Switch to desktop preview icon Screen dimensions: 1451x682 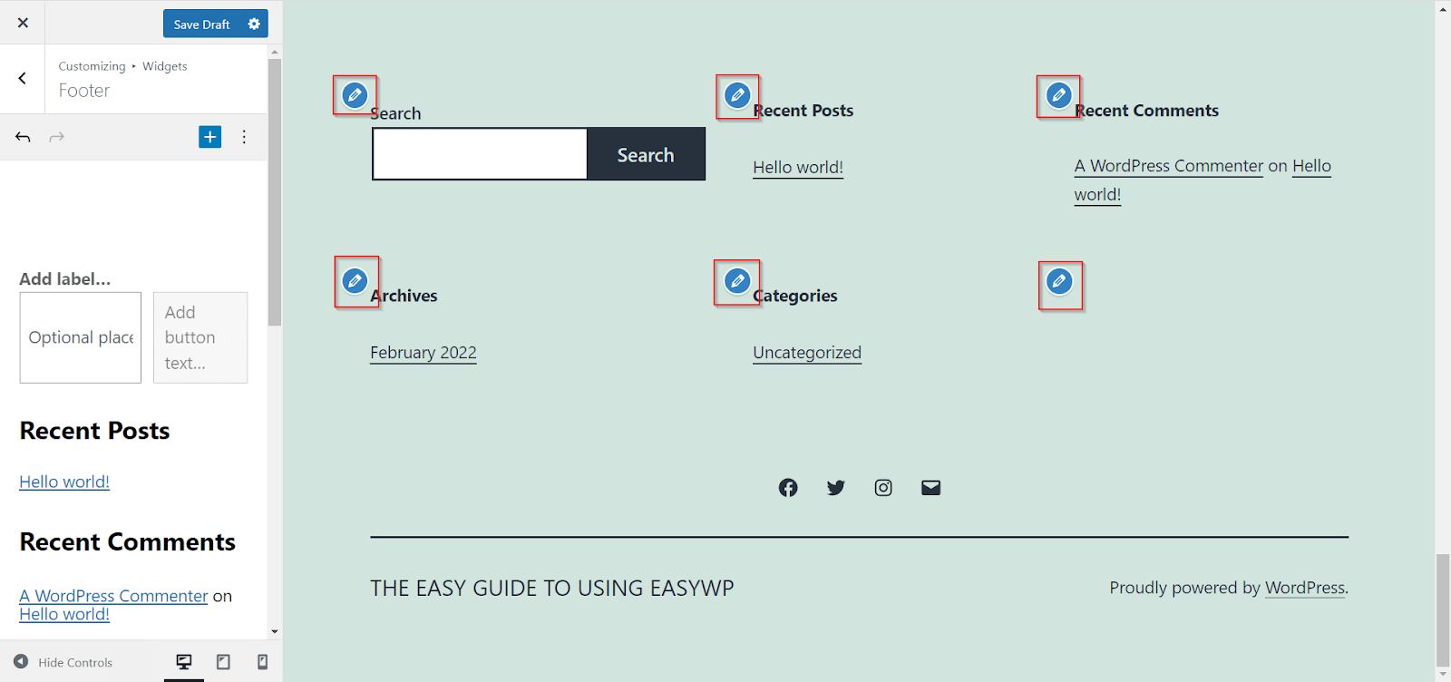click(x=184, y=662)
